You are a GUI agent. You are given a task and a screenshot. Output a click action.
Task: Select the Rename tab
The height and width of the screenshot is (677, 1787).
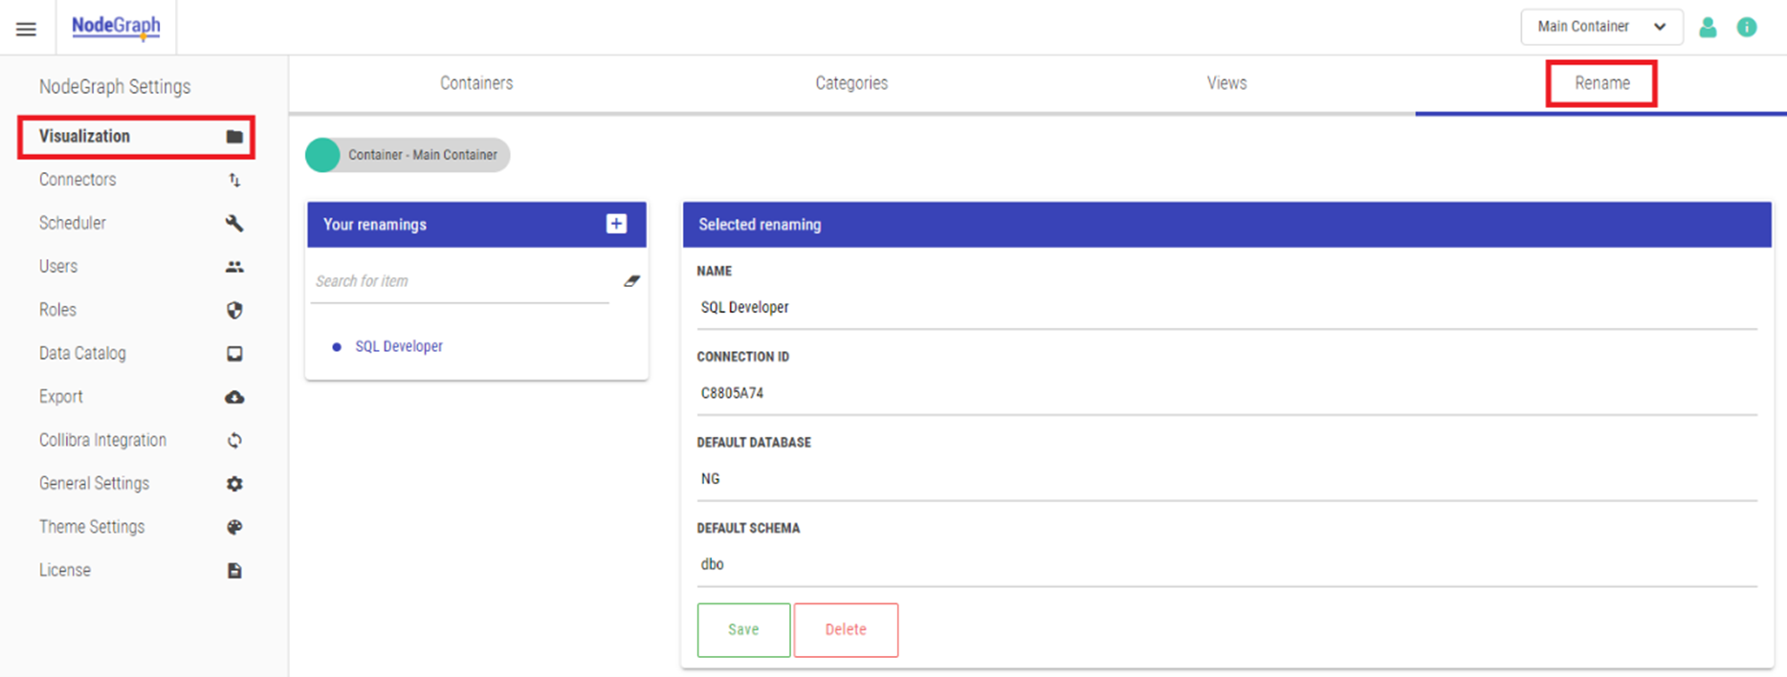[x=1601, y=83]
